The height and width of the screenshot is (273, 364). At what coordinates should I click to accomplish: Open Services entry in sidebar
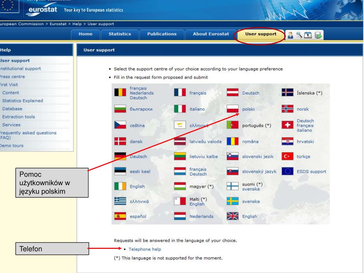11,125
